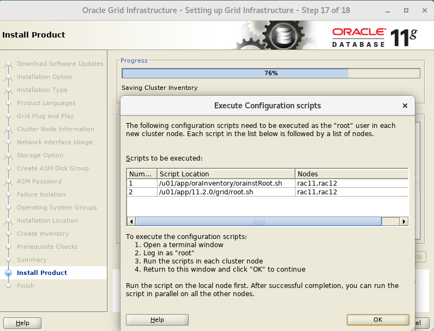This screenshot has width=434, height=331.
Task: Select the Finish step in sidebar
Action: 26,286
